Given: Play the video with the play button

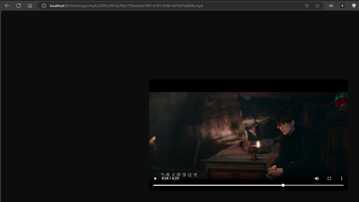Looking at the screenshot, I should (x=155, y=179).
